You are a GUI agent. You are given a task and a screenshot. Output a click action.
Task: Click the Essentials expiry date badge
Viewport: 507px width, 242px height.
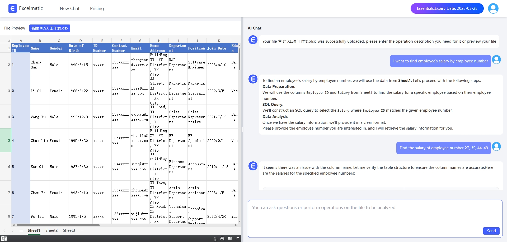point(447,8)
